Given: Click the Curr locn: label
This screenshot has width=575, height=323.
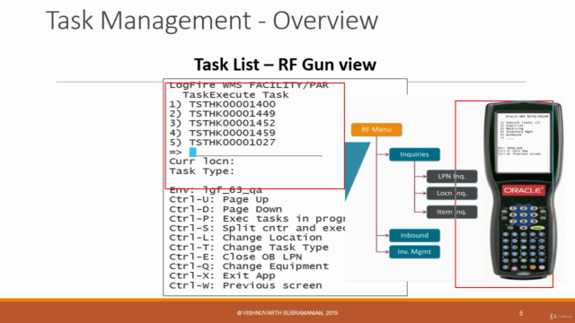Looking at the screenshot, I should 201,161.
